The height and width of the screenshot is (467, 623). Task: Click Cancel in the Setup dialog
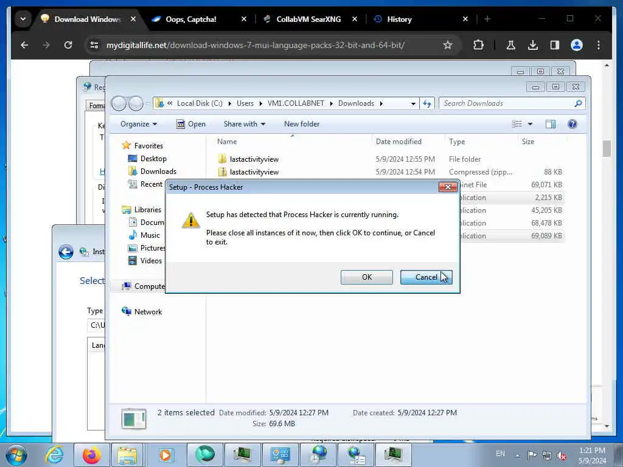(426, 277)
